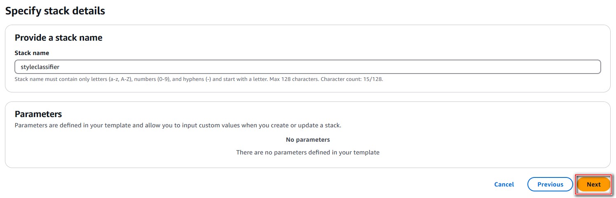Click the stack name constraint helper text
616x198 pixels.
pos(199,79)
